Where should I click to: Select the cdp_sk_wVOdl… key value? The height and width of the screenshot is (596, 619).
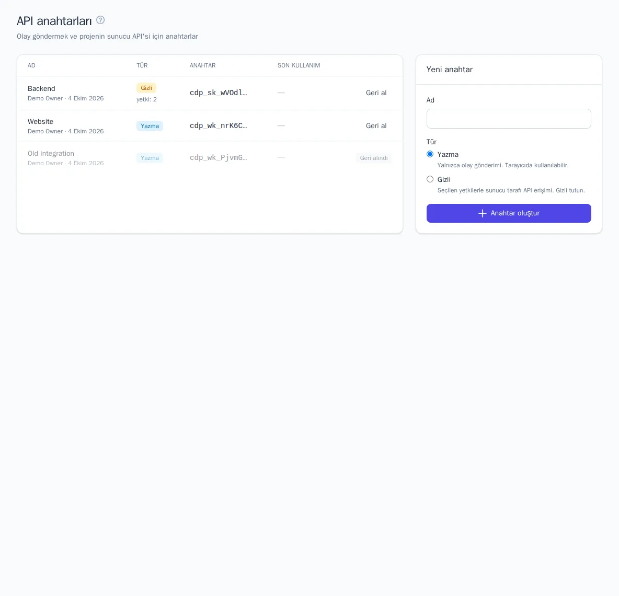coord(219,93)
